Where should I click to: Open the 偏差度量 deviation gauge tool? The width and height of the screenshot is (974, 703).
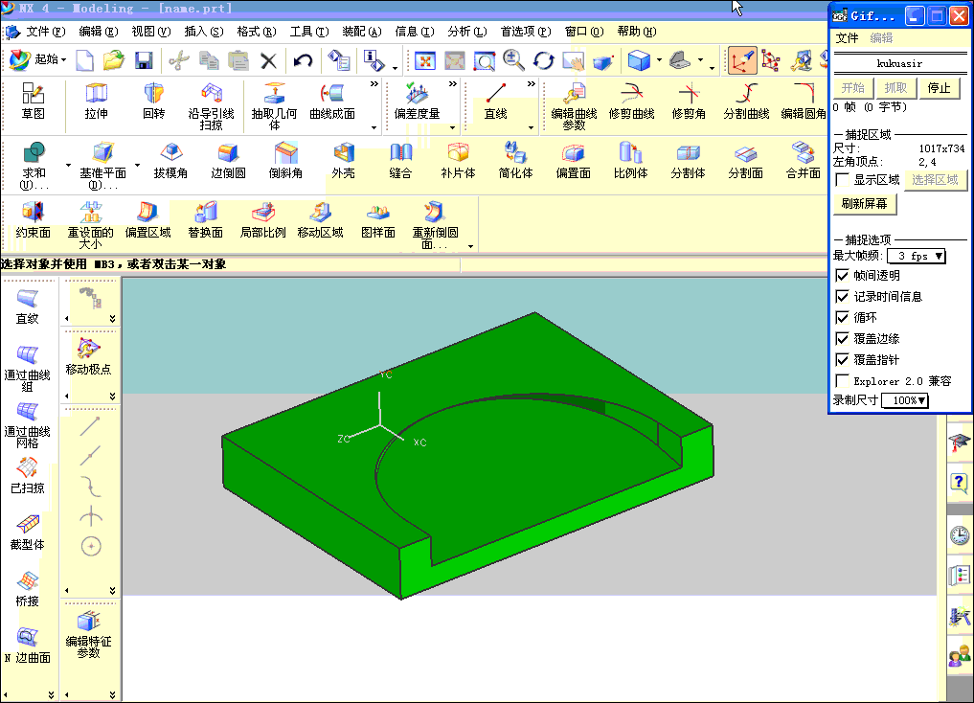(417, 101)
